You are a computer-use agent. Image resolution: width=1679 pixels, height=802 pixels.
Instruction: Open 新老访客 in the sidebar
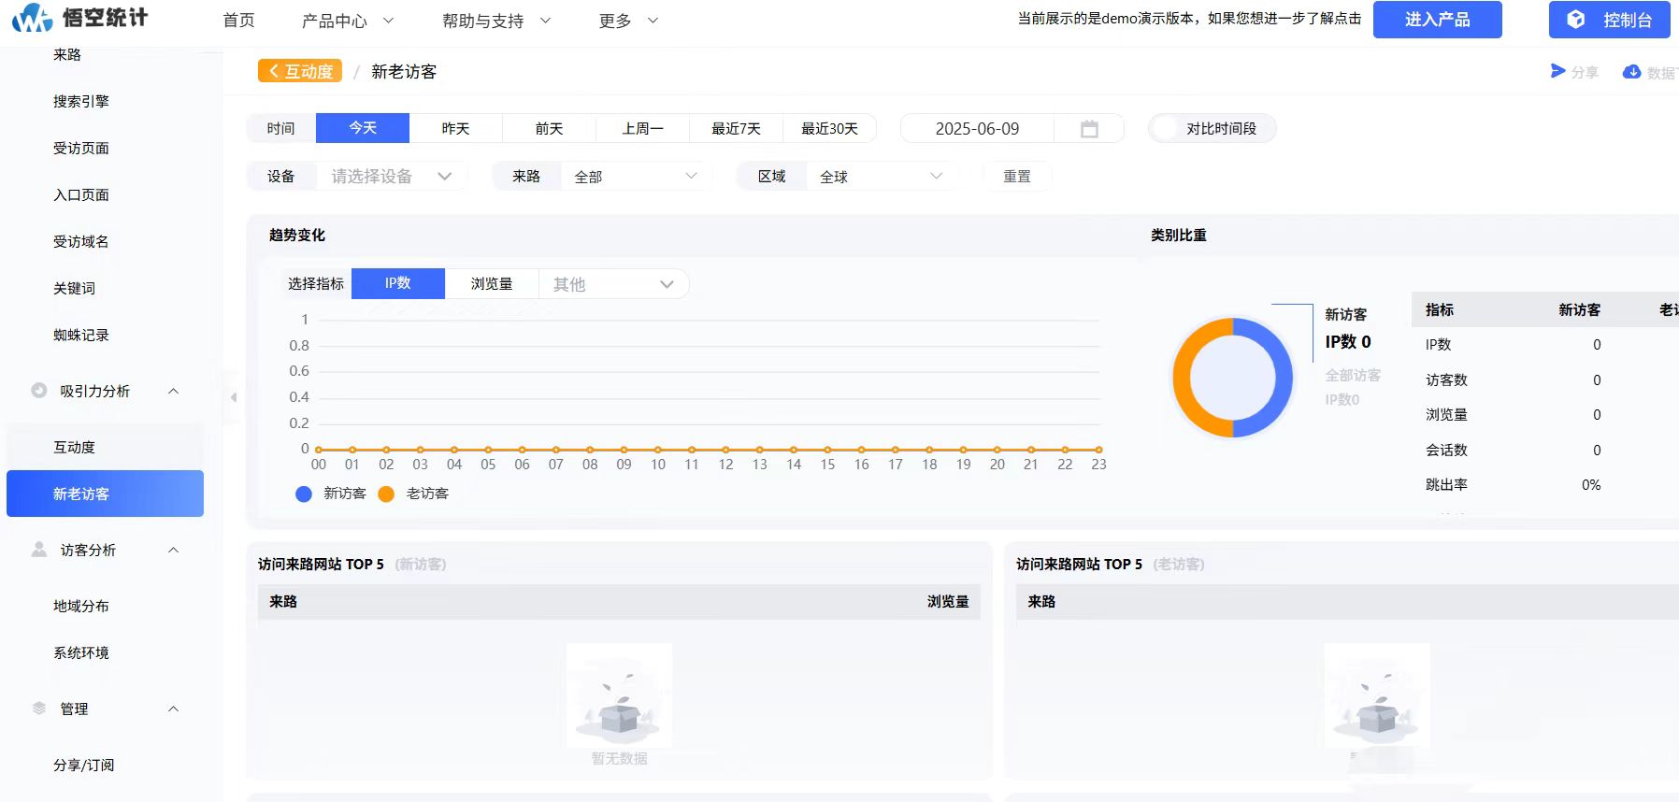pos(105,494)
